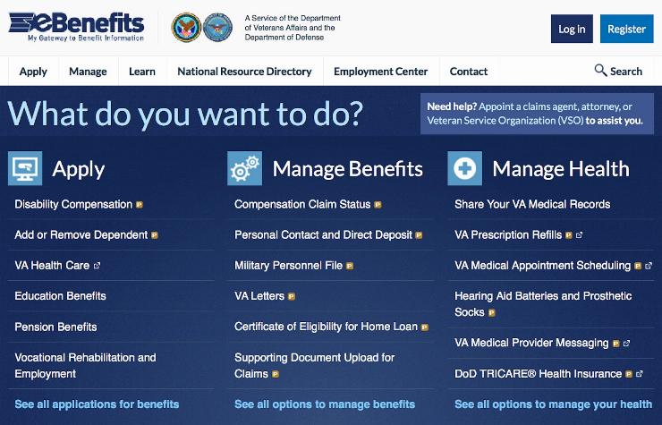Open the Apply navigation menu
Image resolution: width=662 pixels, height=425 pixels.
pyautogui.click(x=33, y=72)
